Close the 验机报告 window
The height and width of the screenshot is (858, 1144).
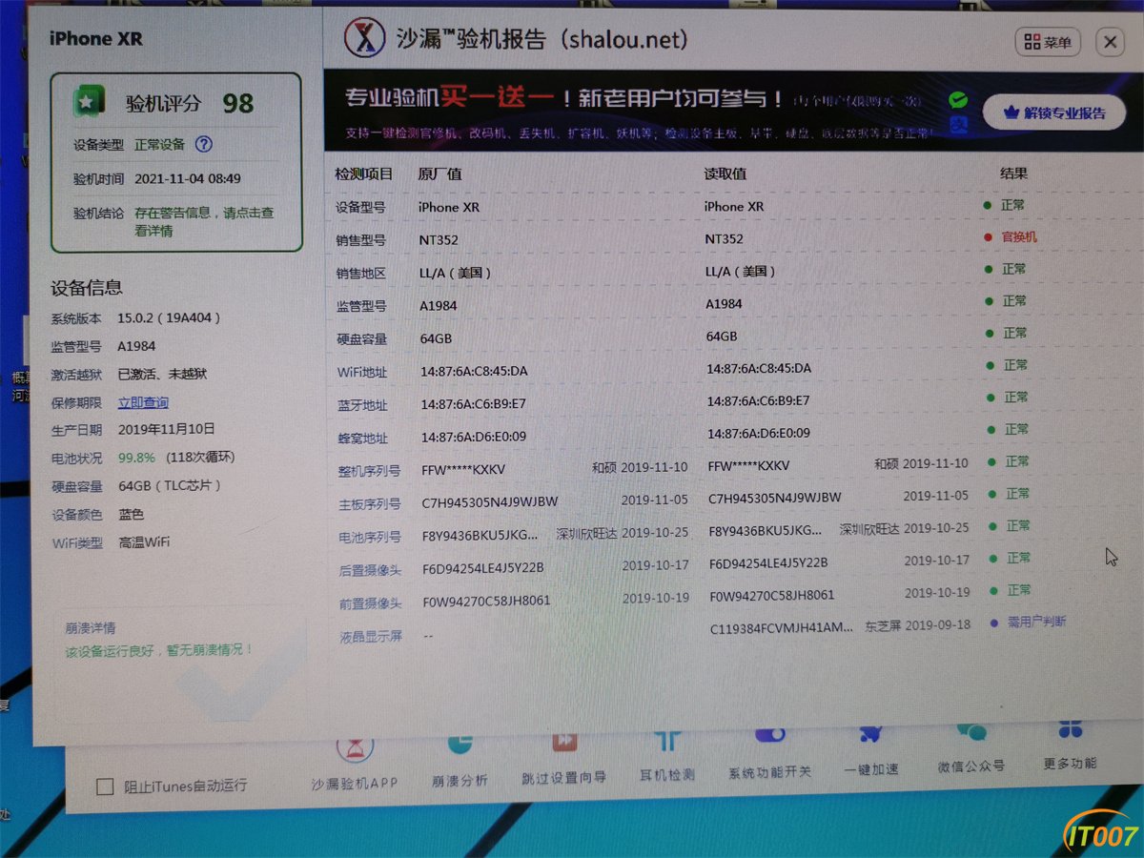point(1110,43)
